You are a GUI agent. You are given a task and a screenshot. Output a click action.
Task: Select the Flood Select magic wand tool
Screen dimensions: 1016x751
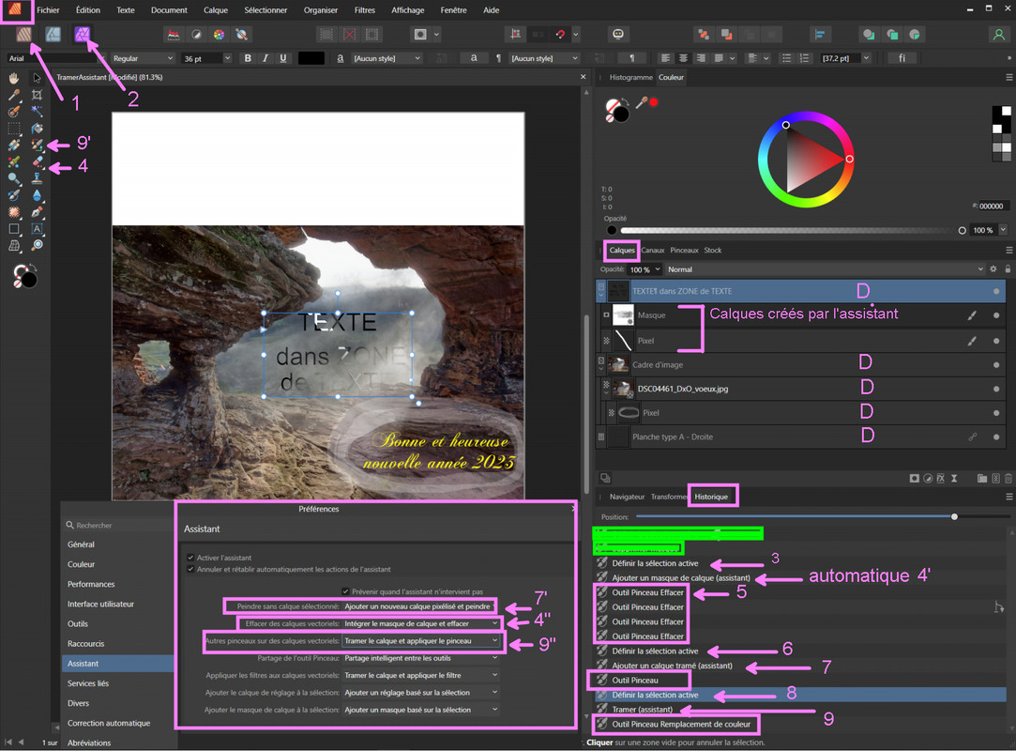[37, 112]
